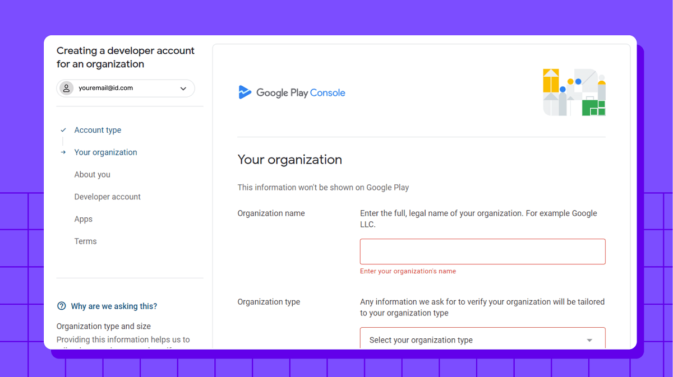Click the Organization name field label
This screenshot has height=377, width=673.
(271, 213)
